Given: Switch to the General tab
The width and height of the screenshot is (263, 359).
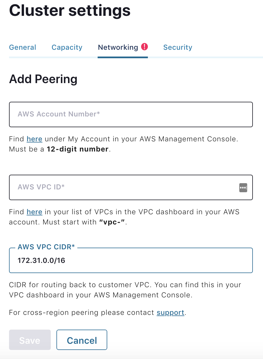Looking at the screenshot, I should tap(22, 47).
